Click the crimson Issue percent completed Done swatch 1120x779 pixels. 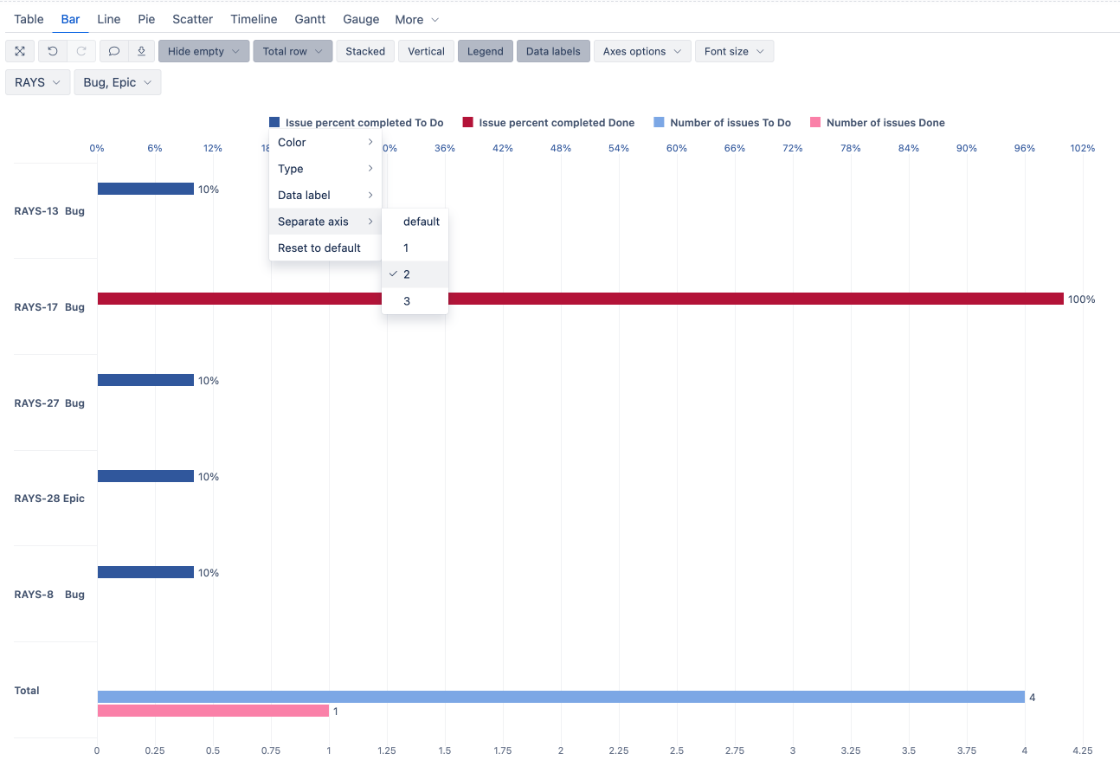(x=467, y=123)
